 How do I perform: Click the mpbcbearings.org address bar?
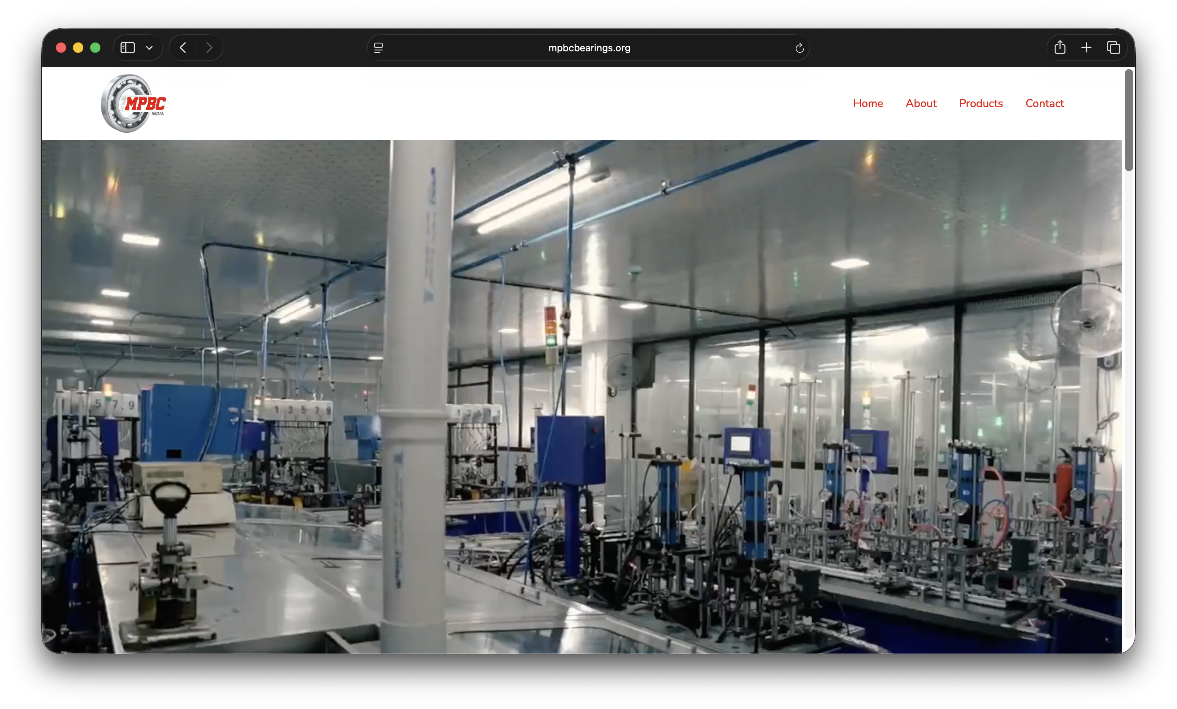[x=588, y=48]
